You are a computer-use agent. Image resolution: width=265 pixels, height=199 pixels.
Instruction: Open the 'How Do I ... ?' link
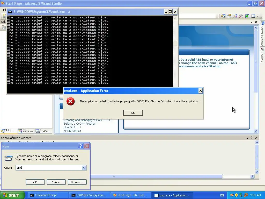[72, 127]
